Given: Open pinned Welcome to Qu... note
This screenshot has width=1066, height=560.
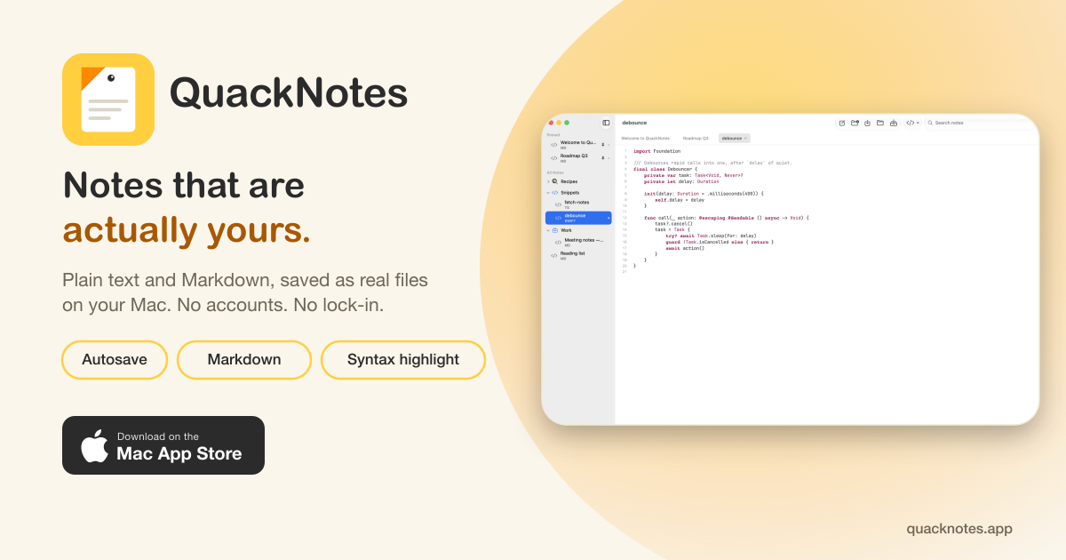Looking at the screenshot, I should (x=578, y=145).
